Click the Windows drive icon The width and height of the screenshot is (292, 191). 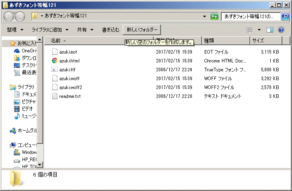pos(17,152)
